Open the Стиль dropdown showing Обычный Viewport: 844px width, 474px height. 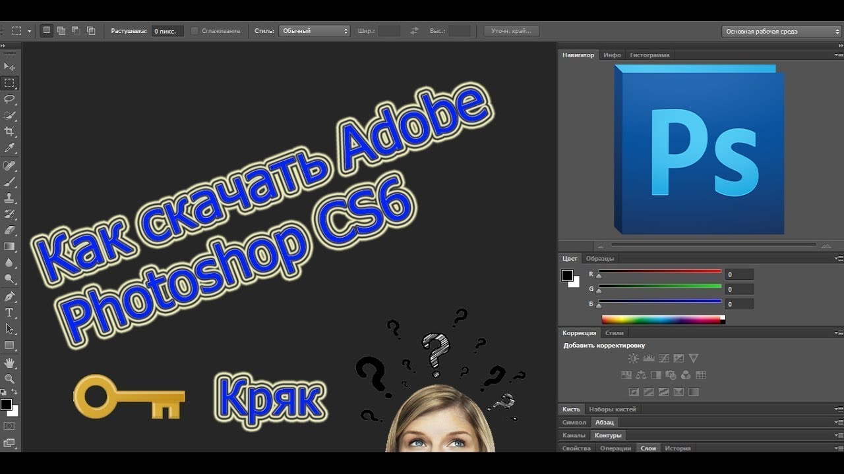click(315, 31)
